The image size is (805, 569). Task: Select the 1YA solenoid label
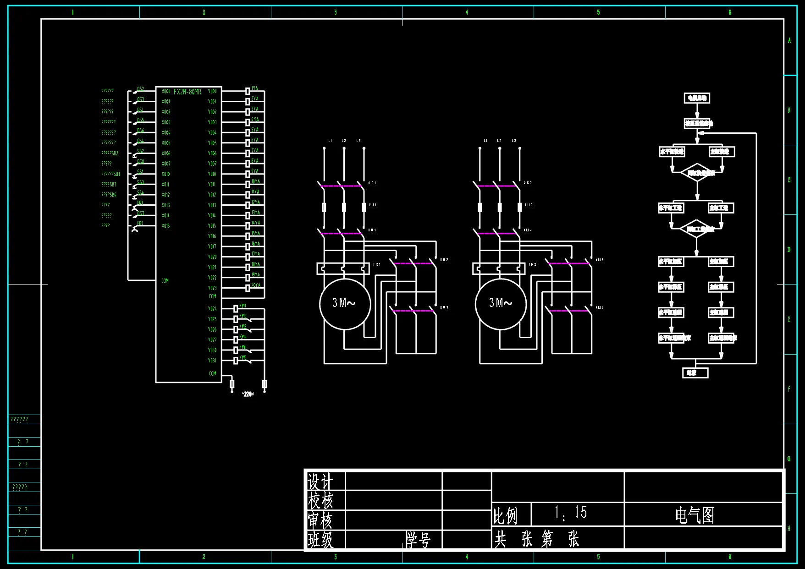point(255,88)
